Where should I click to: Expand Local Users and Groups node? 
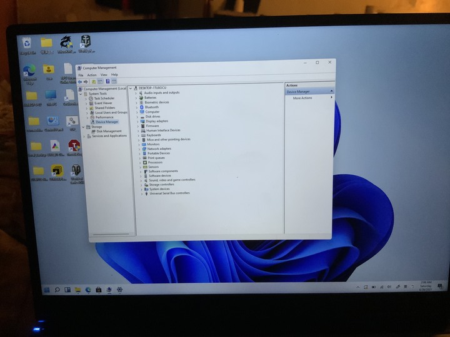tap(87, 112)
